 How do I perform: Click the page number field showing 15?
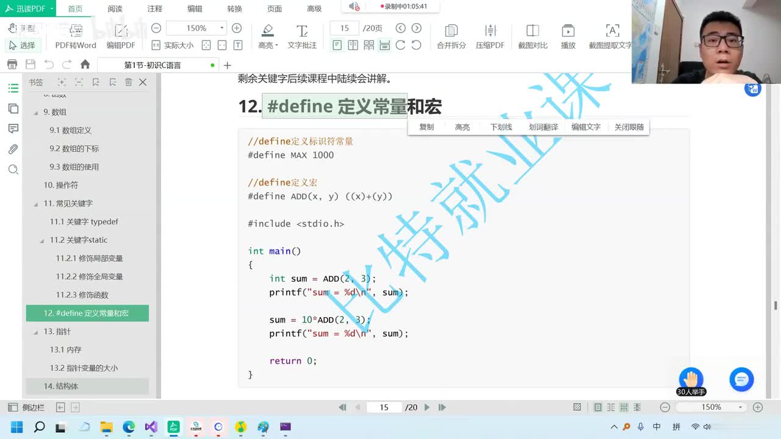[345, 28]
